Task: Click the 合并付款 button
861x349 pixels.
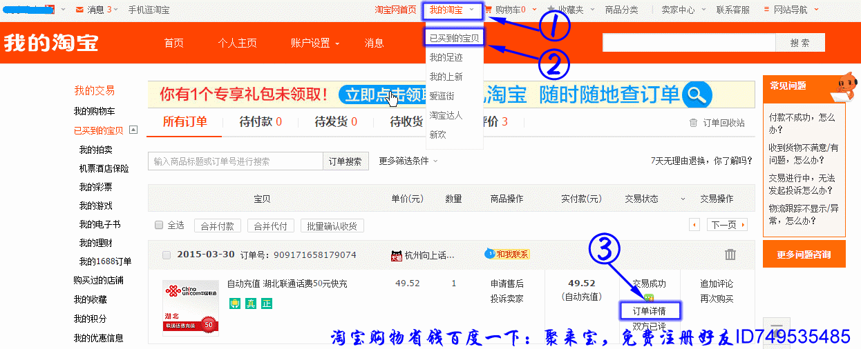Action: tap(218, 226)
